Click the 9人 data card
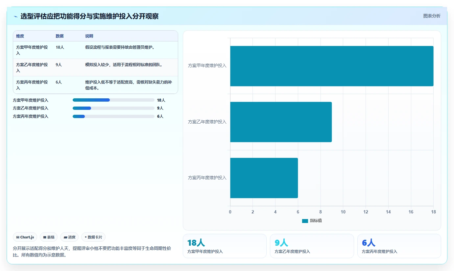 coord(312,246)
